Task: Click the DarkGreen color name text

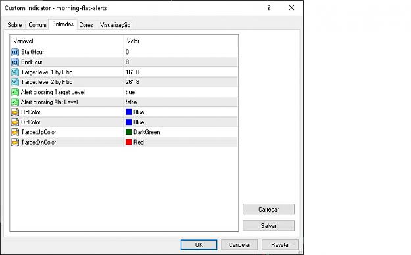Action: pos(147,132)
